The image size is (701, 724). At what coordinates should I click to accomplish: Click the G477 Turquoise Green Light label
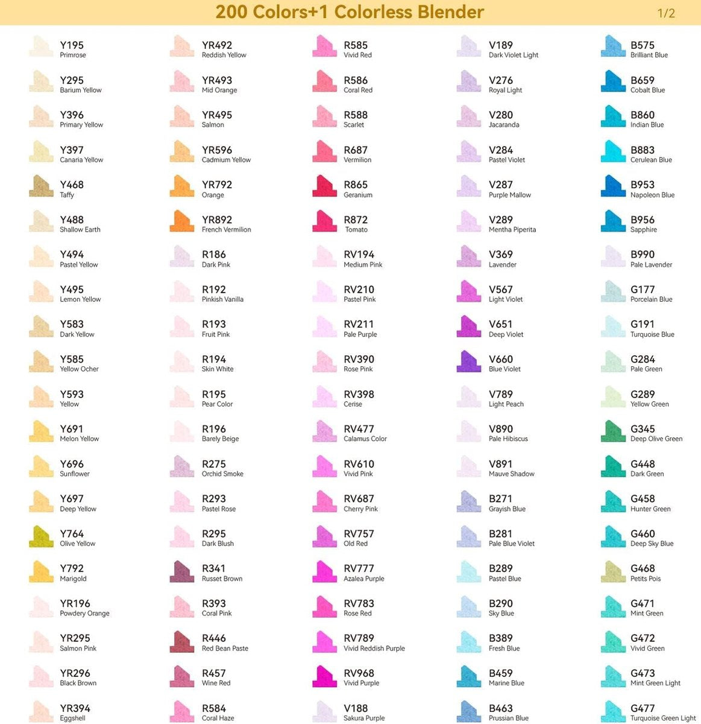coord(663,713)
